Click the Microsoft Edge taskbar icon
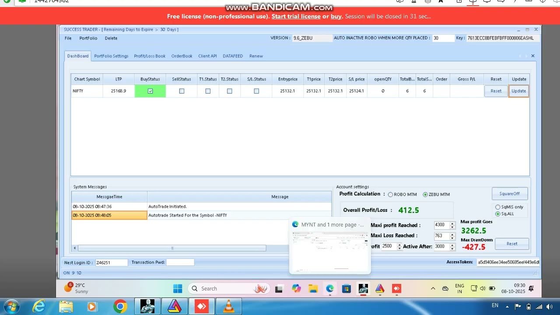This screenshot has height=315, width=560. coord(329,289)
